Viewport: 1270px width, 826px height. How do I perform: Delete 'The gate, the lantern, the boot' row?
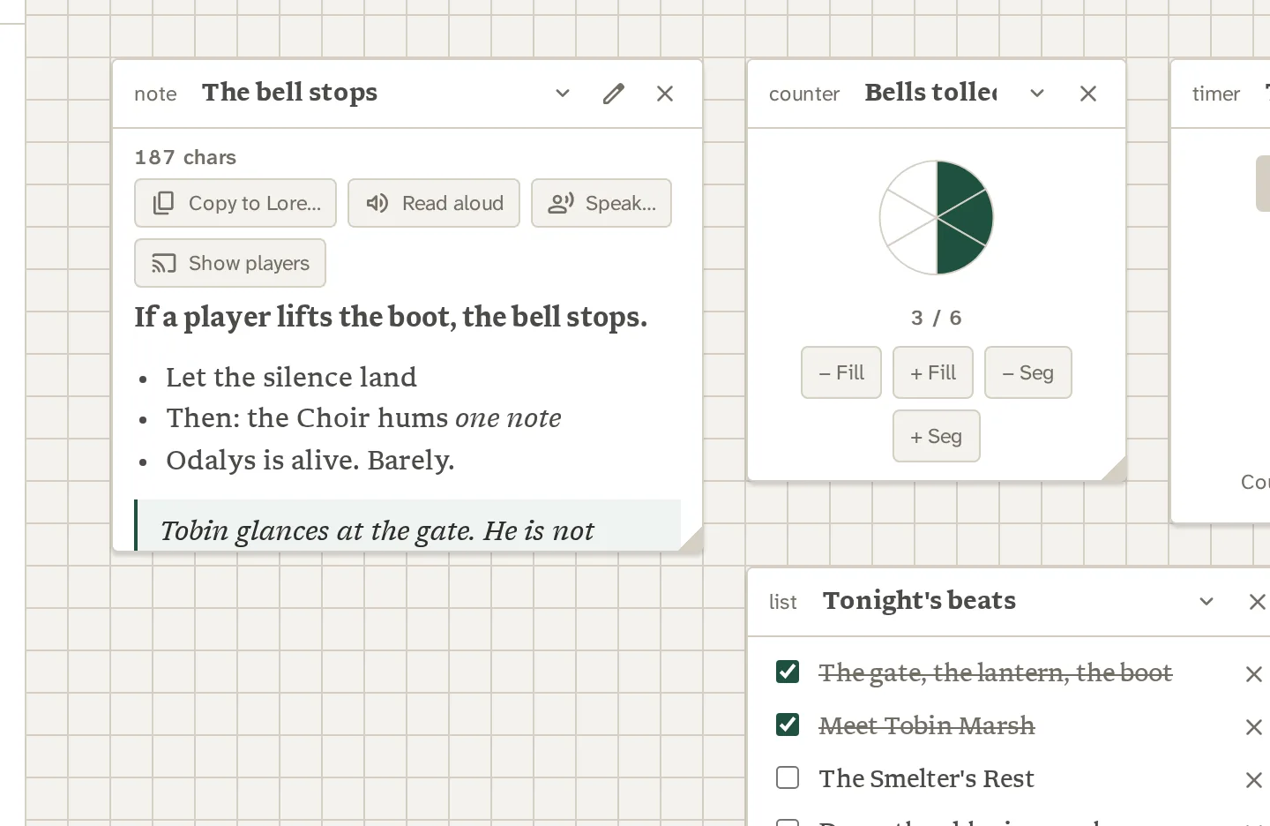pos(1253,674)
